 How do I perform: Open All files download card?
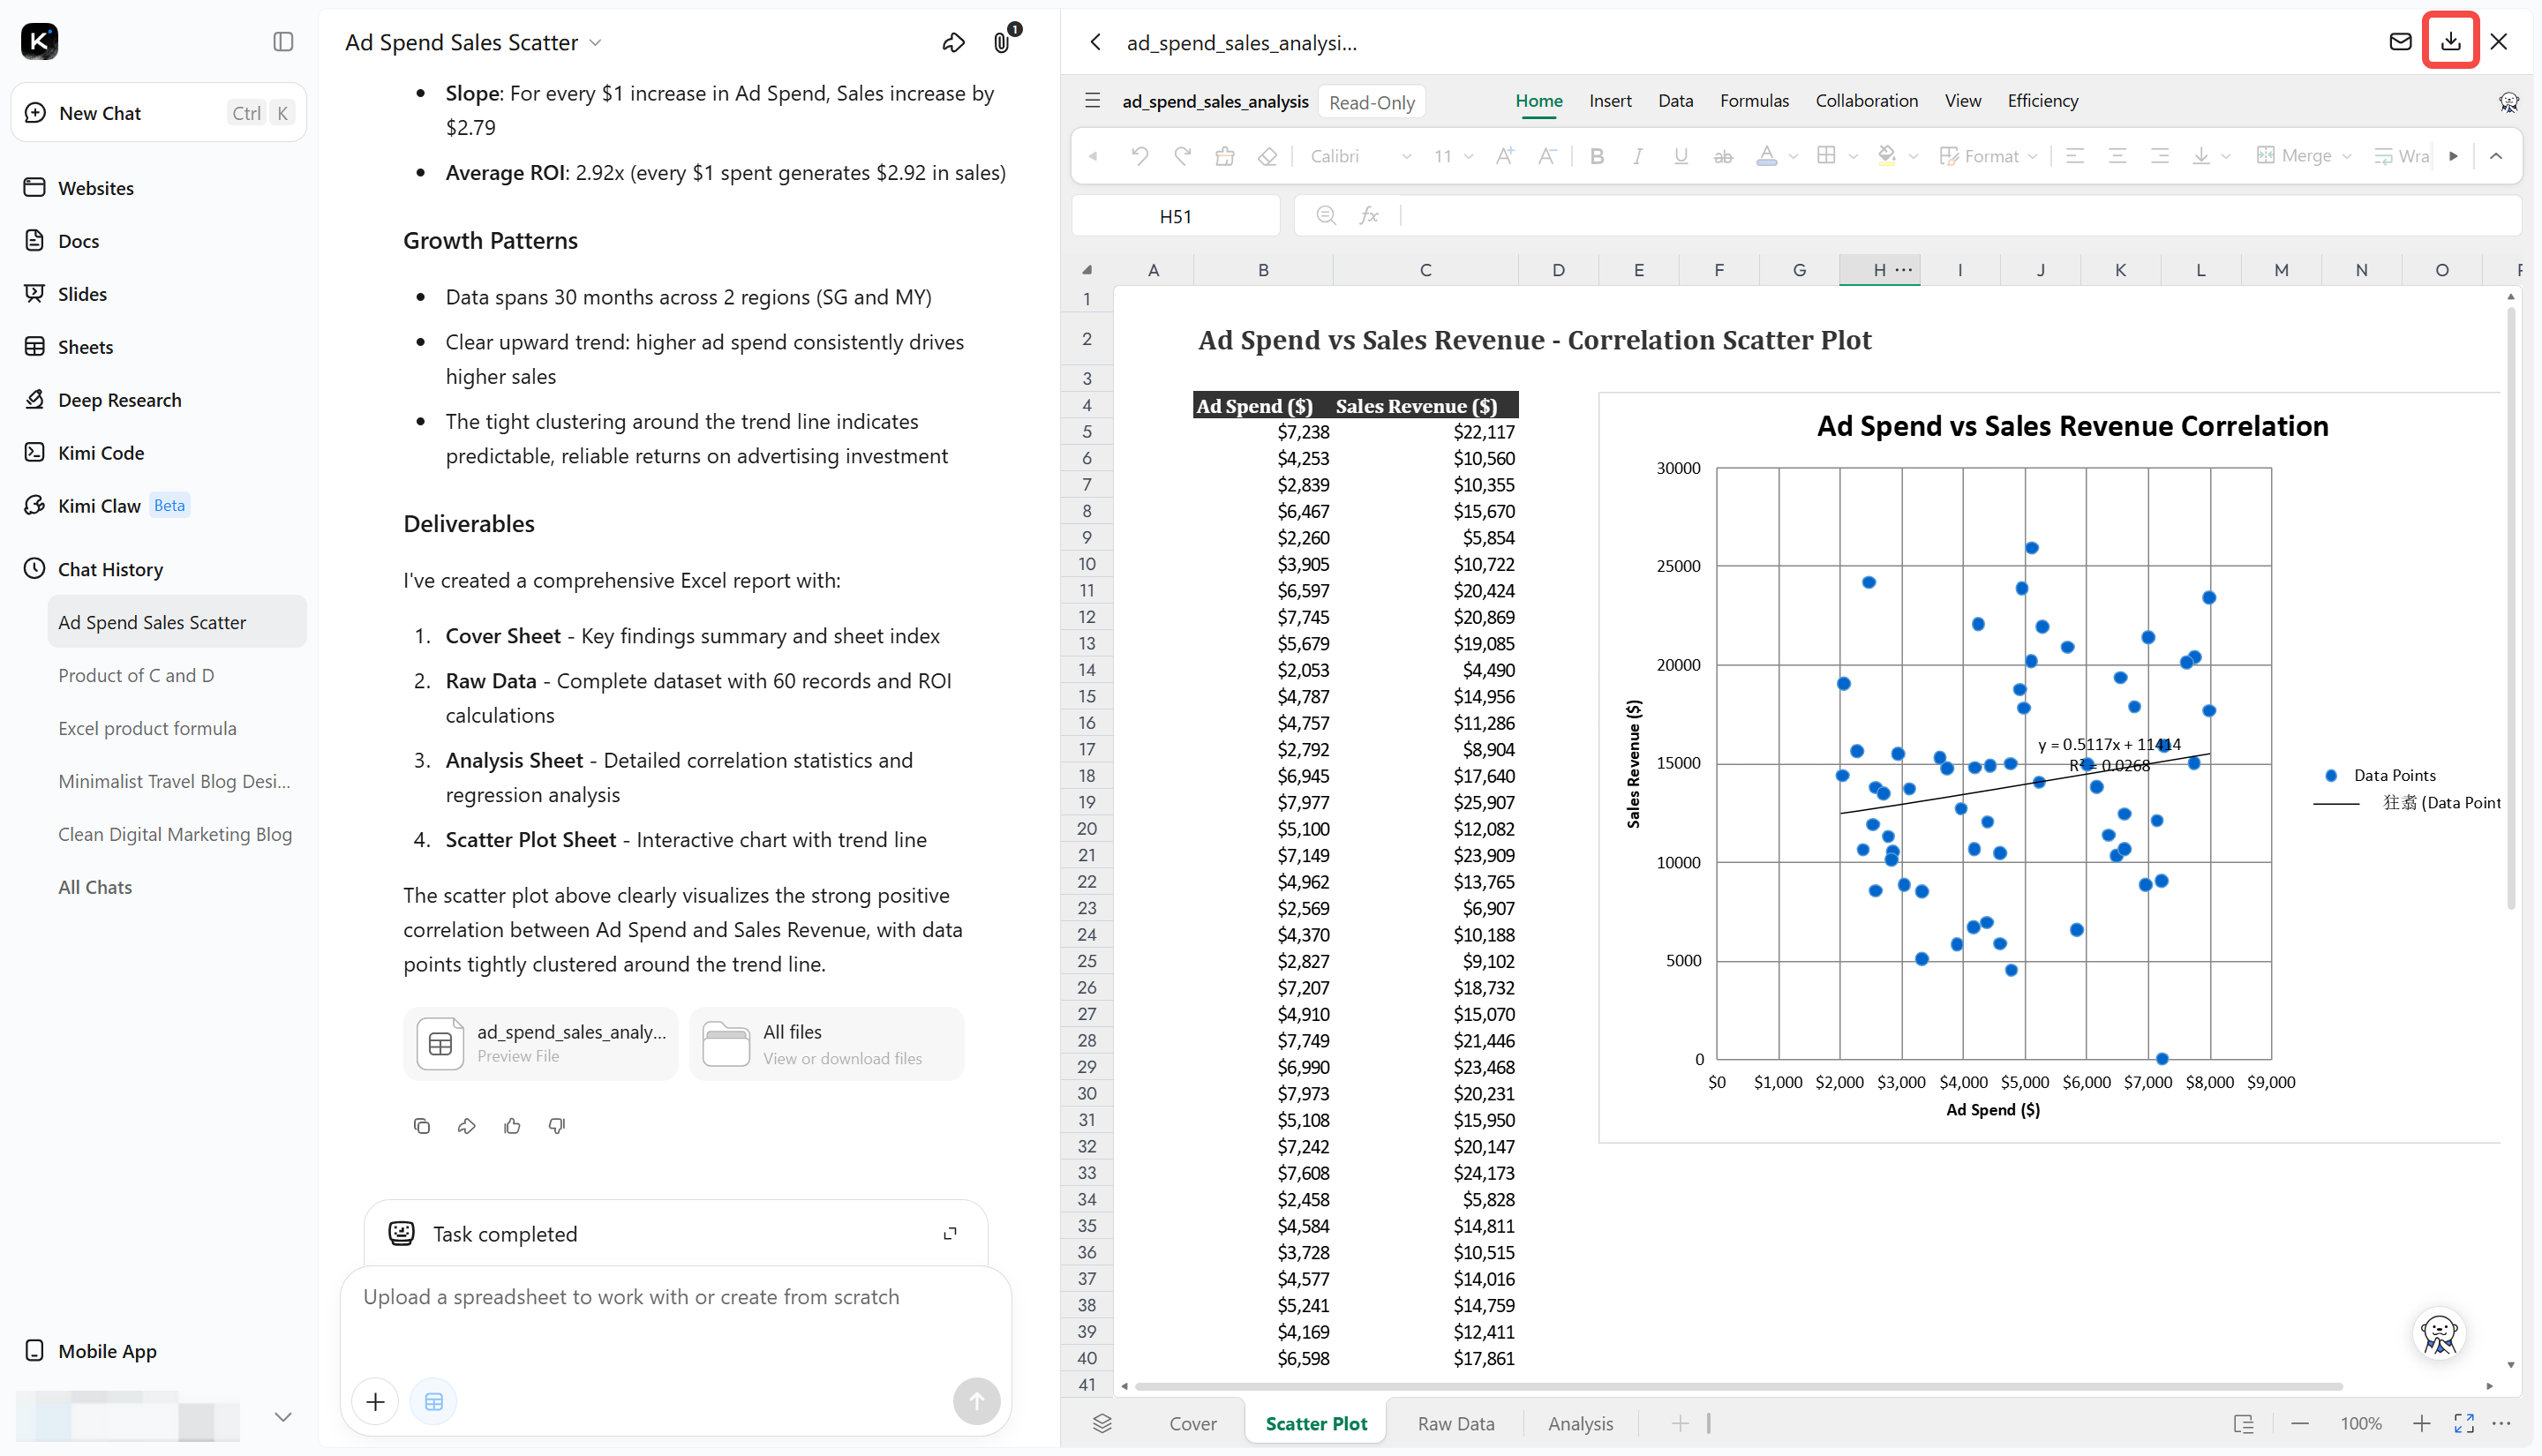(826, 1043)
